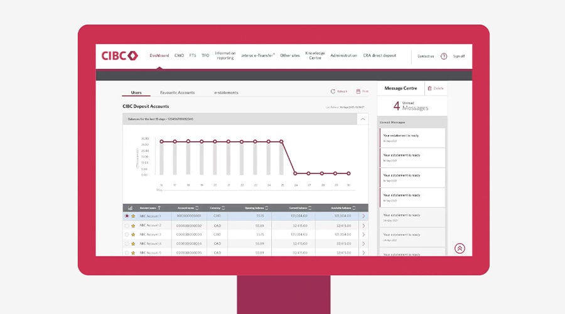Toggle favourite star for ABC Account 1
The image size is (565, 314).
[133, 216]
